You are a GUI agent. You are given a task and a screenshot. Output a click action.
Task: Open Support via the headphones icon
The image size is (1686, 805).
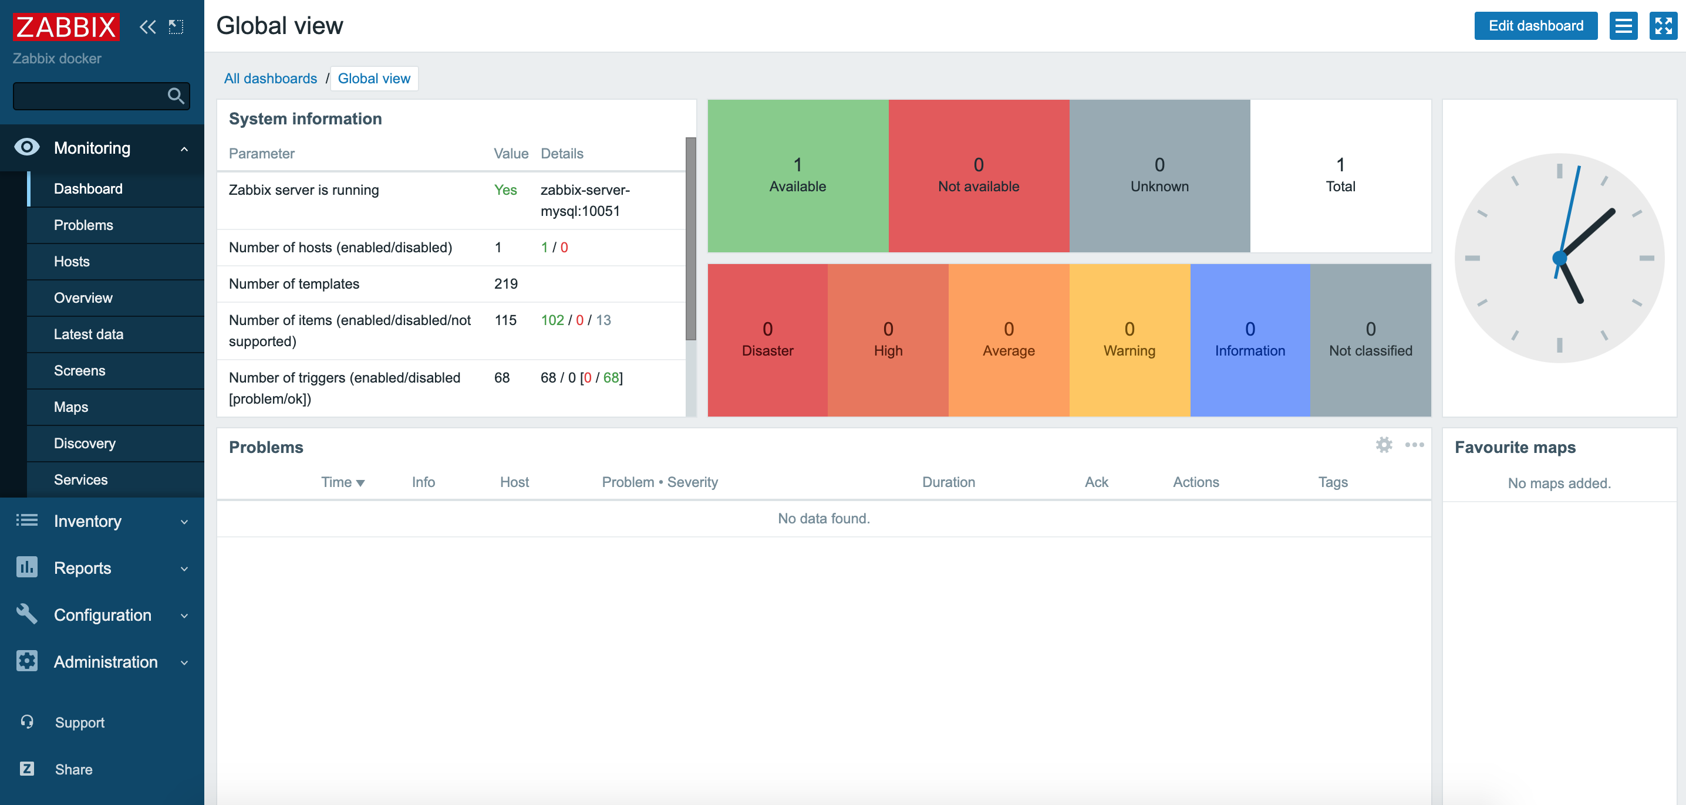click(x=26, y=722)
